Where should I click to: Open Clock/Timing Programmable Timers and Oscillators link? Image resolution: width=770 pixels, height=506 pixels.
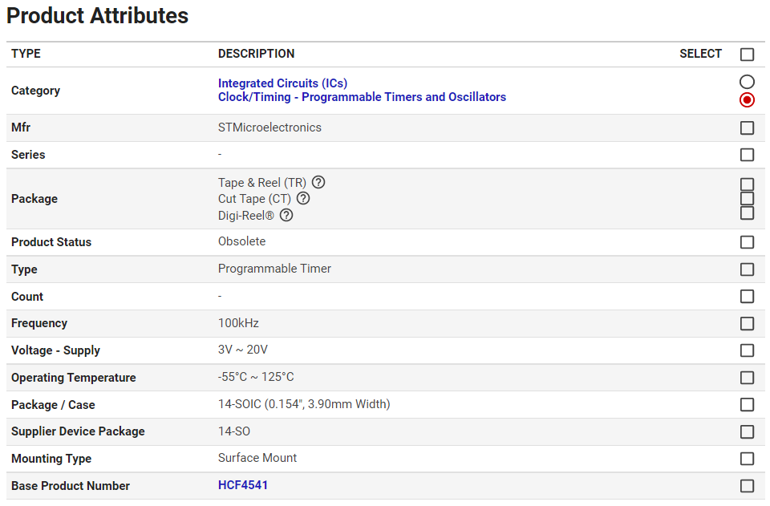click(362, 97)
